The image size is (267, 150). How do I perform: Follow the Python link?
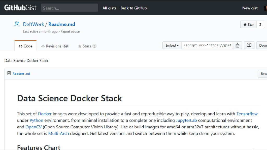(x=37, y=120)
